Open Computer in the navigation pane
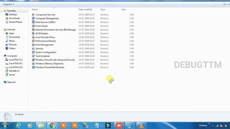Image resolution: width=230 pixels, height=129 pixels. coord(12,56)
